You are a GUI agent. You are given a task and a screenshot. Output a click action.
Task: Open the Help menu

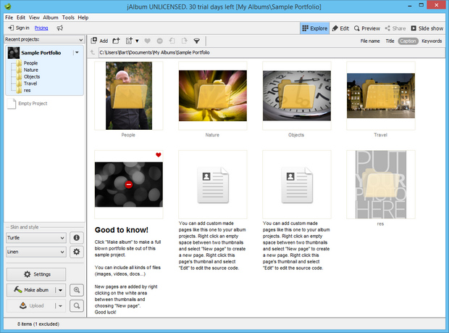(x=83, y=17)
